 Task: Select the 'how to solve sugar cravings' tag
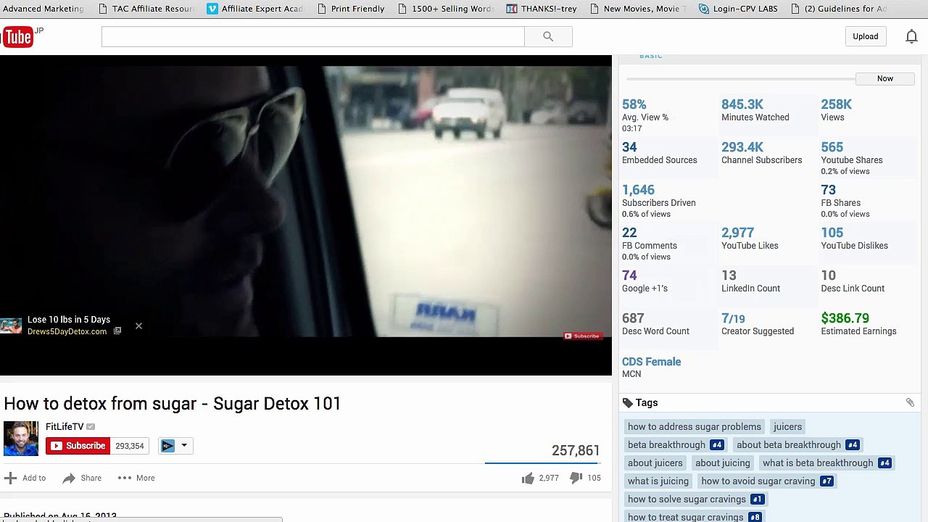point(695,499)
